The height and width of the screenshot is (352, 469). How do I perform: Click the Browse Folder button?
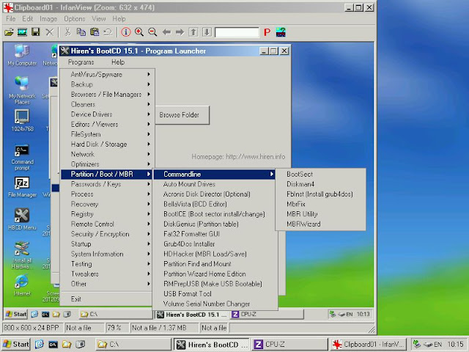click(182, 115)
